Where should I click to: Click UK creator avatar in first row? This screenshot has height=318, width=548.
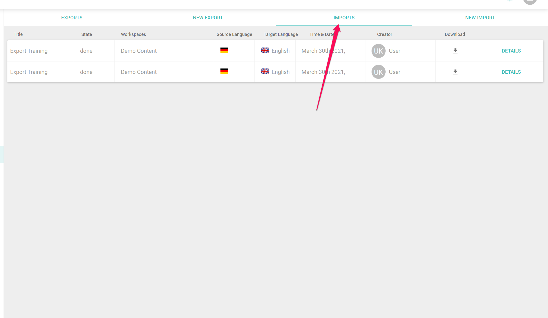378,51
